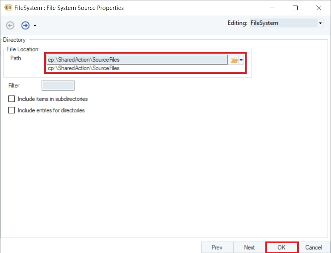Click the Path text field
331x253 pixels.
click(x=137, y=60)
